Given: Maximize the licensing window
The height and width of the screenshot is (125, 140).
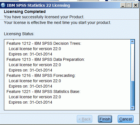Looking at the screenshot, I should [129, 5].
